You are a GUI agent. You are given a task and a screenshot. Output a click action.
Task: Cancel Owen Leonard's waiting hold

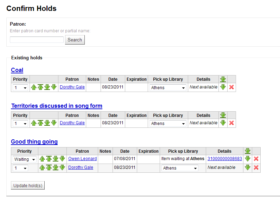pyautogui.click(x=256, y=159)
